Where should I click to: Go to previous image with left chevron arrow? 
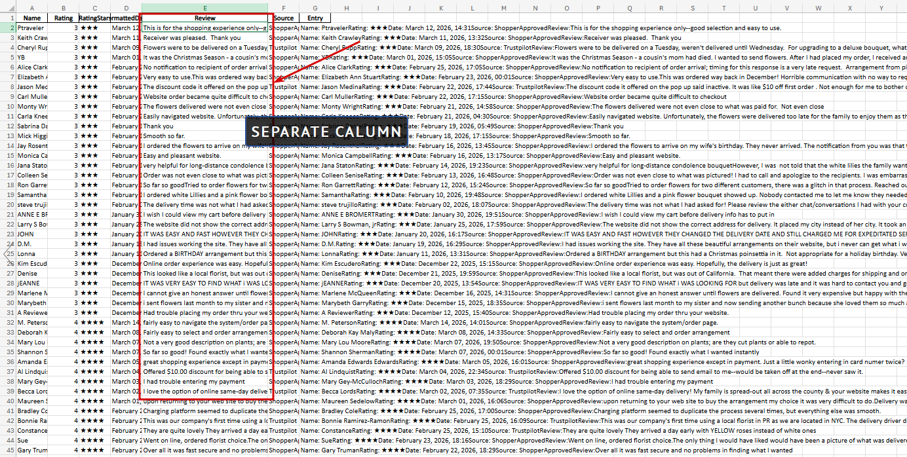pos(8,254)
